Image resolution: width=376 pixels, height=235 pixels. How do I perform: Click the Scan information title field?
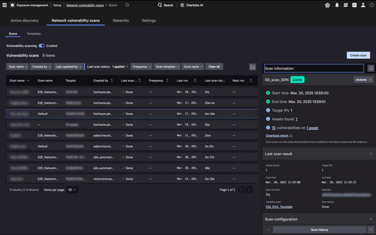point(314,69)
